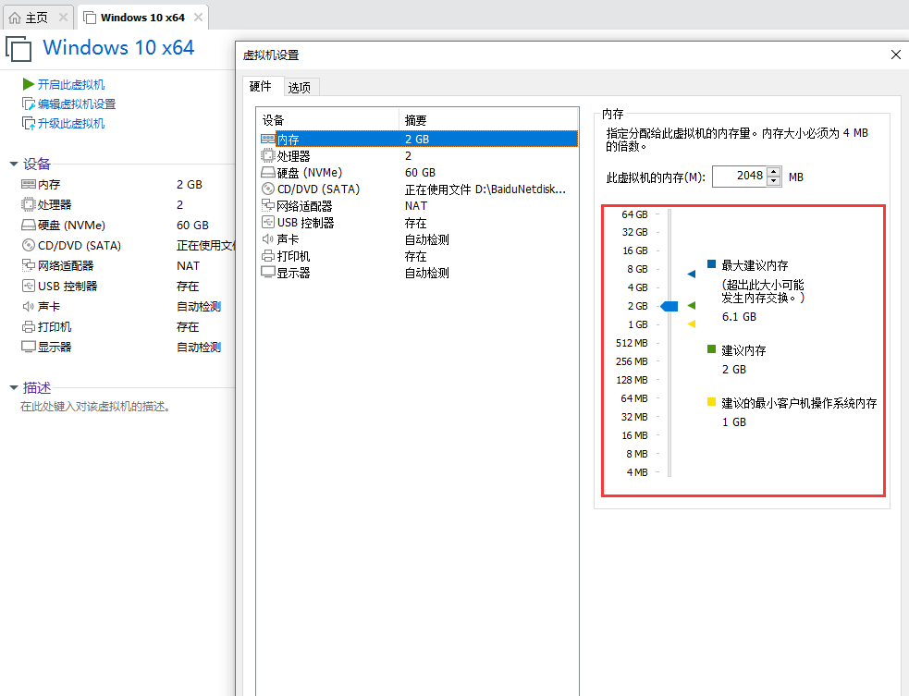Click the Windows 10 x64 VM icon header
This screenshot has height=696, width=909.
(x=18, y=48)
